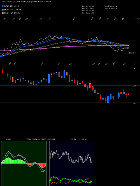Click the Pre L: 153.16 value
This screenshot has width=140, height=186.
pyautogui.click(x=88, y=11)
